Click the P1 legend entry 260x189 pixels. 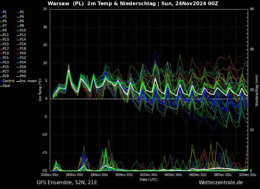pyautogui.click(x=3, y=12)
